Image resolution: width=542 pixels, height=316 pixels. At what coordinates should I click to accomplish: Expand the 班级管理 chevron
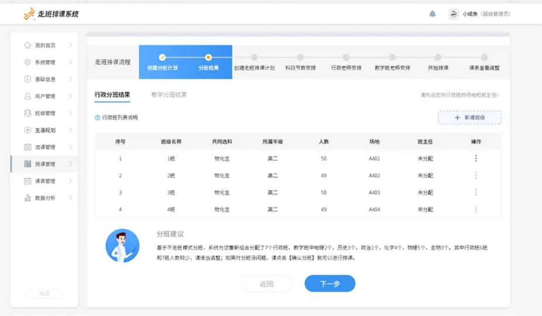click(x=70, y=113)
